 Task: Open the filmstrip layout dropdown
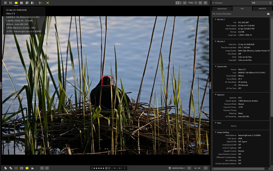[41, 3]
